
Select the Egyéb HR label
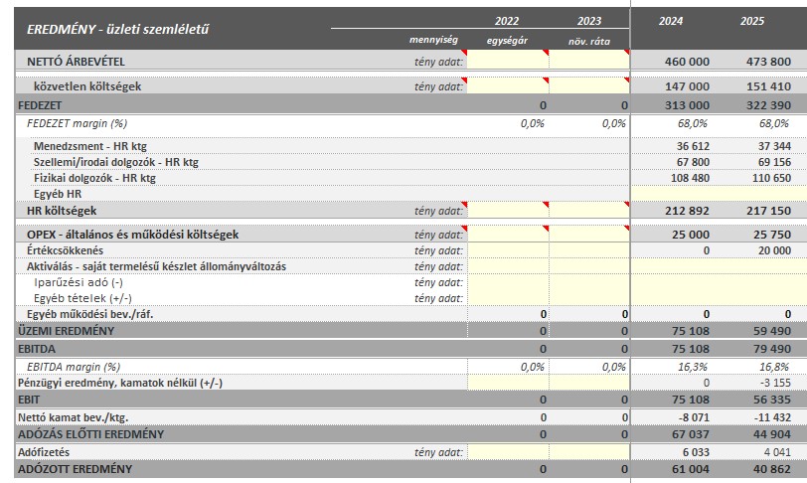(x=58, y=194)
